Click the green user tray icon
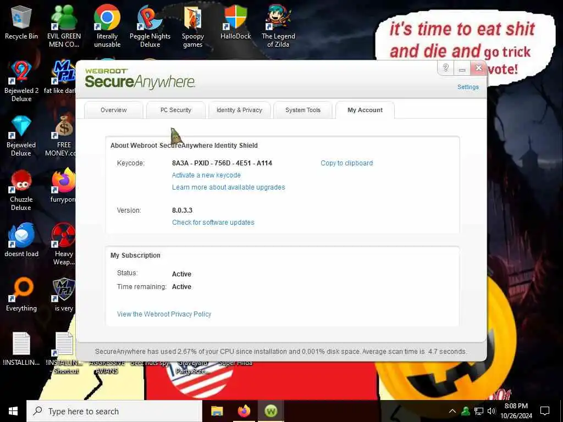Viewport: 563px width, 422px height. pyautogui.click(x=466, y=411)
